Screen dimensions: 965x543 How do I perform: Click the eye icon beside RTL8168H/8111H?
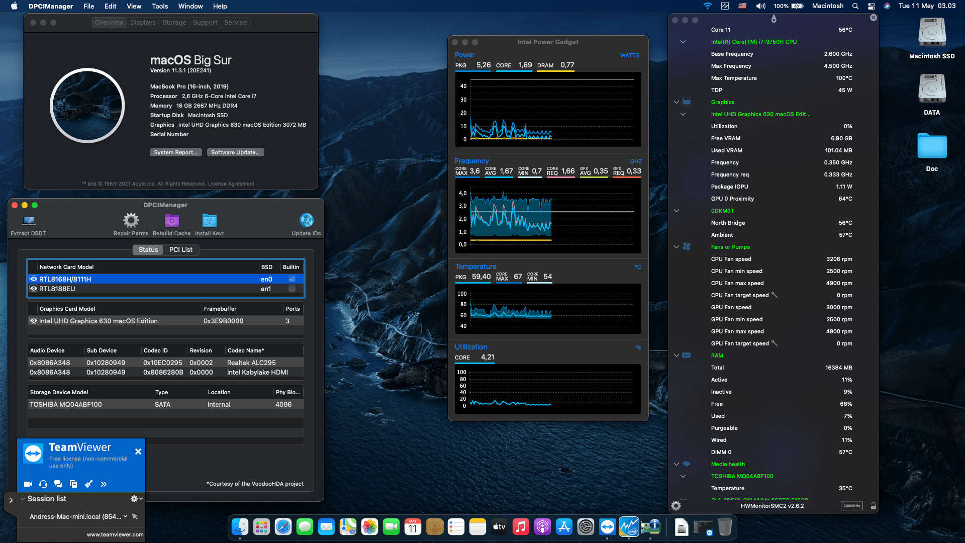pyautogui.click(x=34, y=279)
